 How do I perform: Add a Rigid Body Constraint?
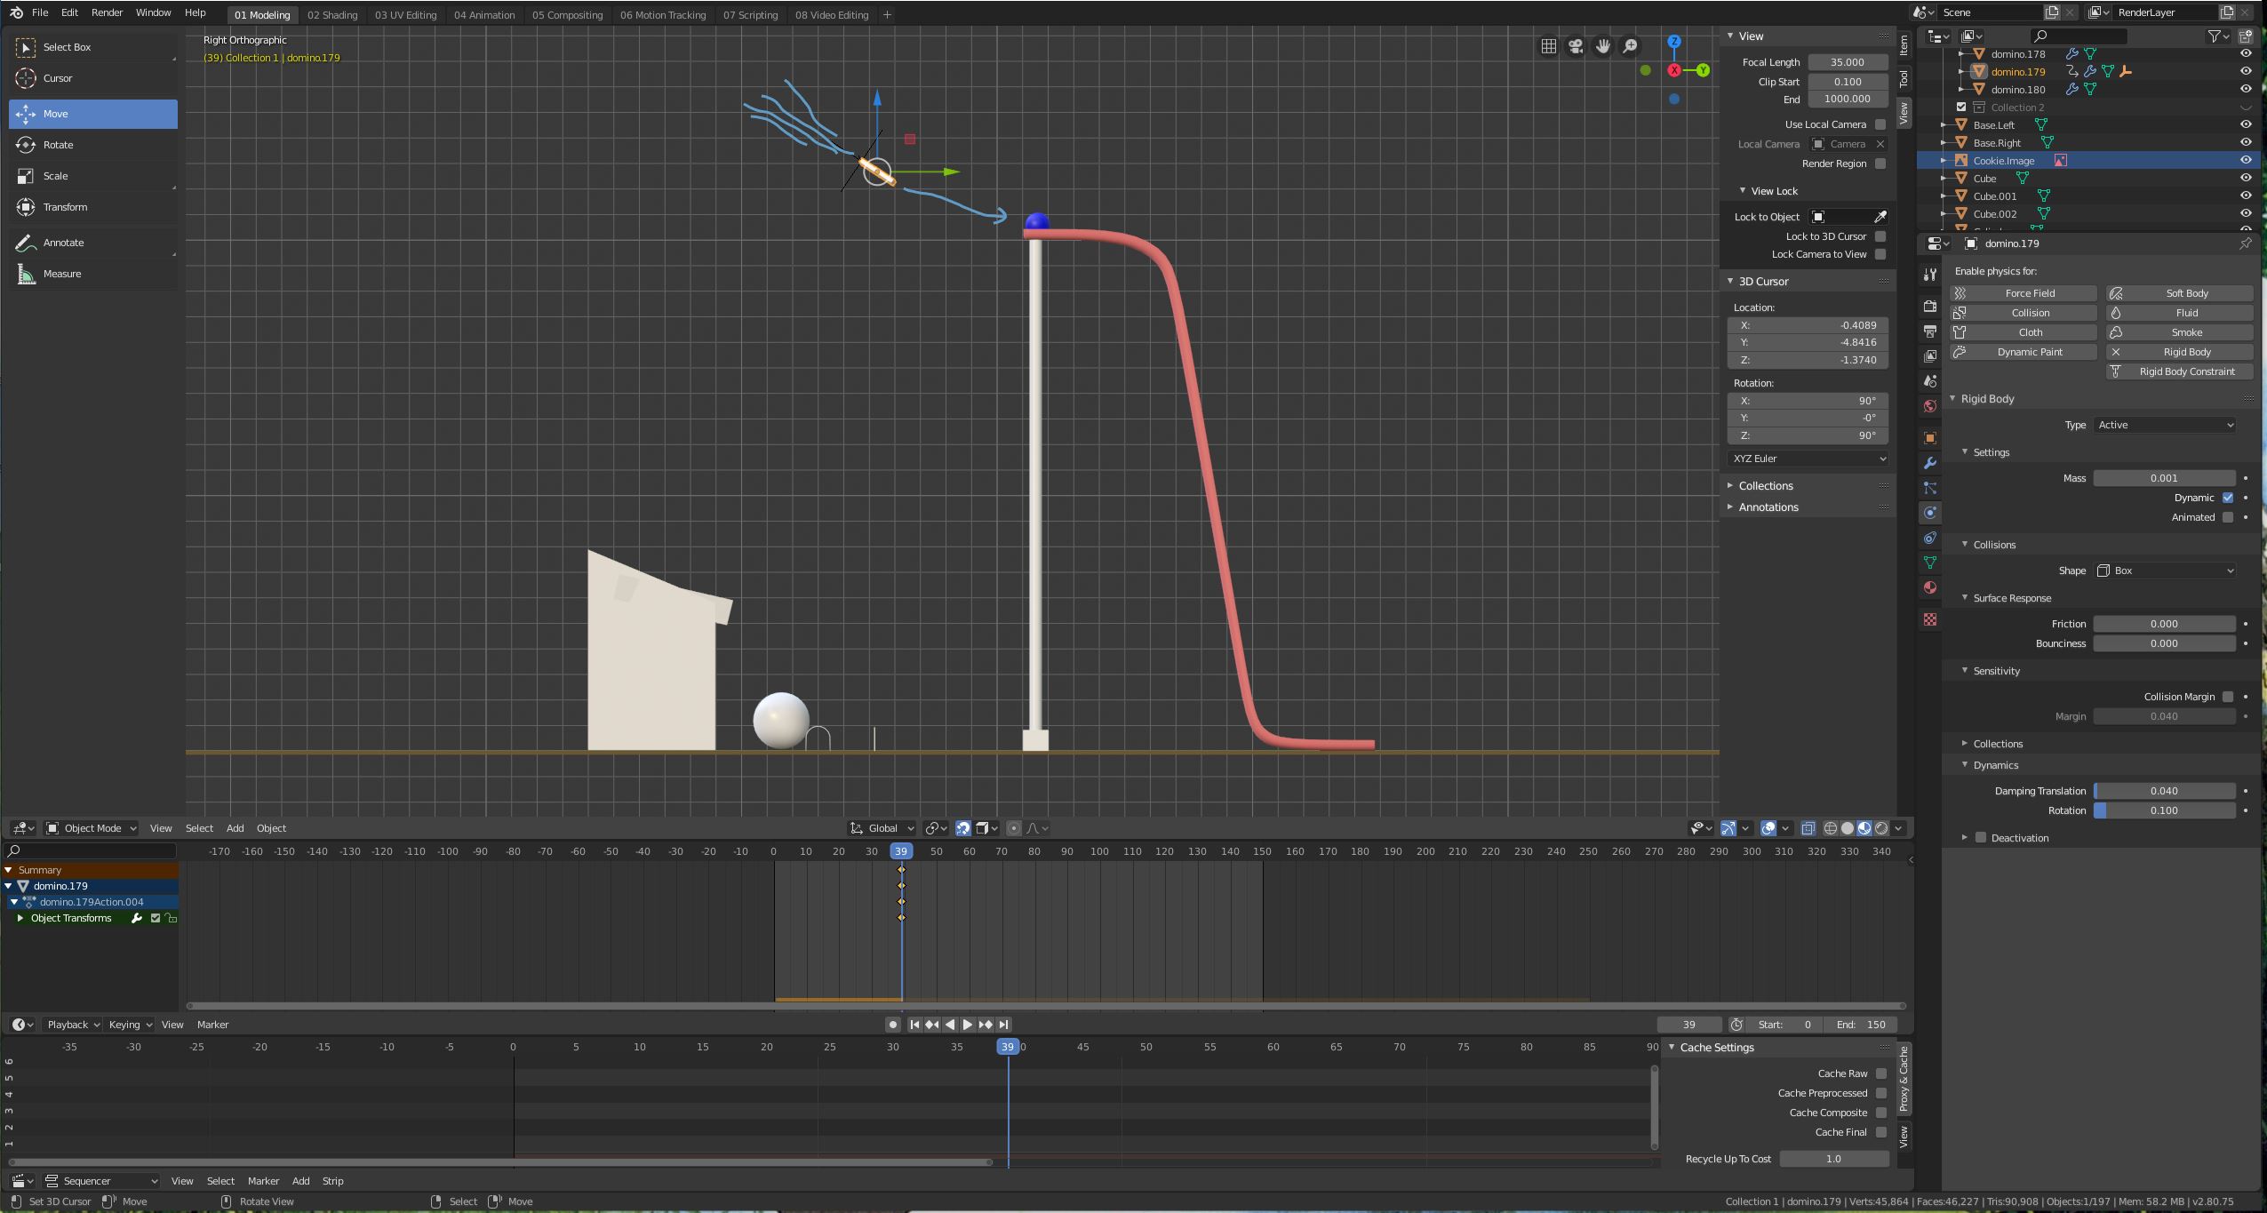click(x=2180, y=371)
